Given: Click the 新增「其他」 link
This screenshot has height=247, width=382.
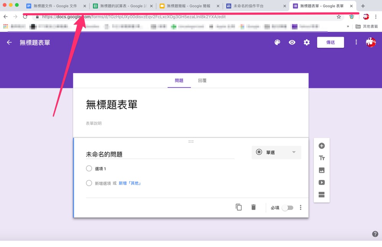Looking at the screenshot, I should point(130,183).
